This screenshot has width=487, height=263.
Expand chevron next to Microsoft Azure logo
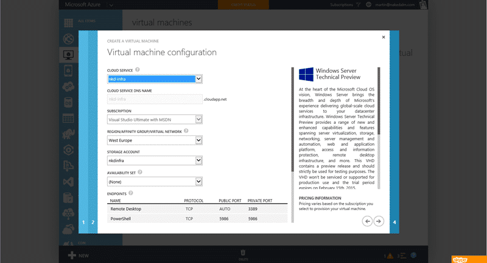pyautogui.click(x=111, y=5)
